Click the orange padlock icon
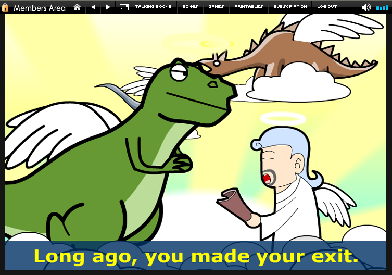Screen dimensions: 392x275 6,7
